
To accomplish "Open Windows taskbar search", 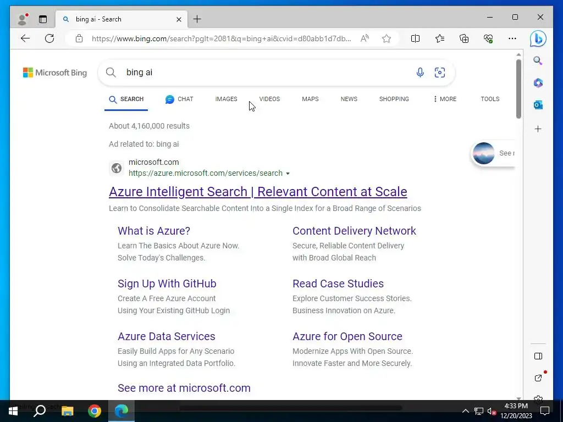I will [x=40, y=411].
